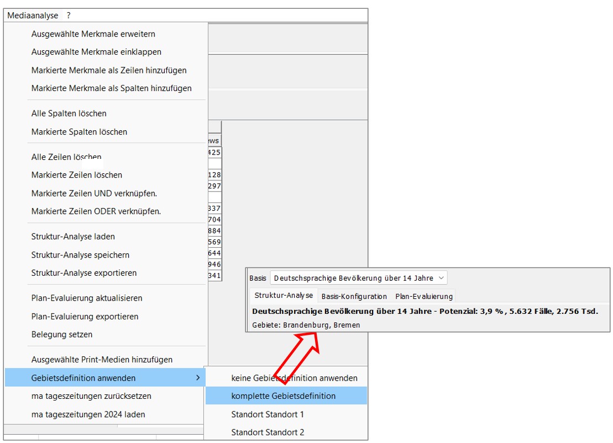Select 'Belegung setzen' menu entry
Viewport: 613px width, 443px height.
pyautogui.click(x=62, y=334)
